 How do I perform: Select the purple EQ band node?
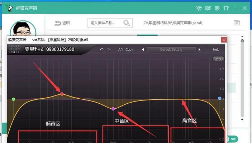113,109
